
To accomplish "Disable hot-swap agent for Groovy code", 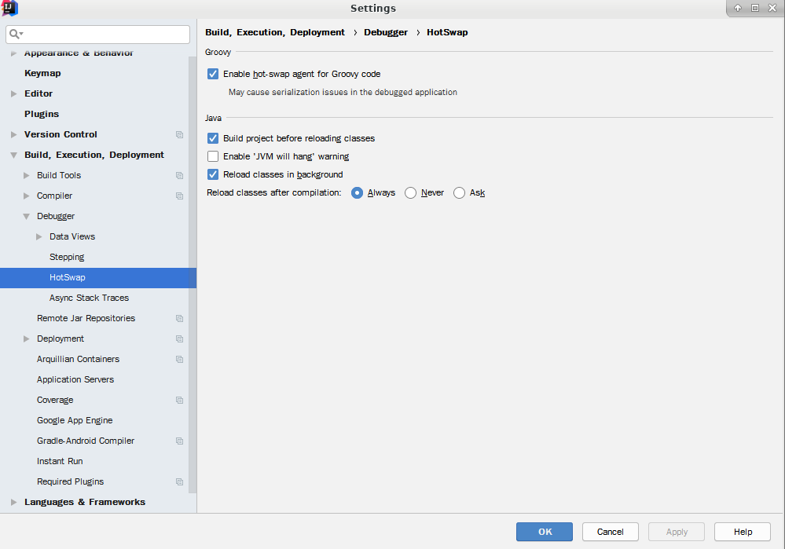I will tap(213, 74).
